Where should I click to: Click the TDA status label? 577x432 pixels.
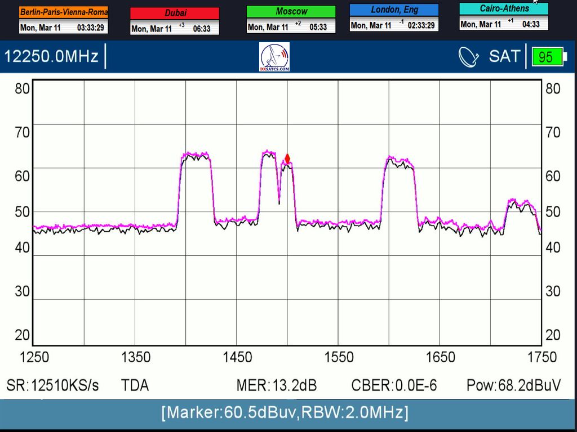(x=135, y=385)
